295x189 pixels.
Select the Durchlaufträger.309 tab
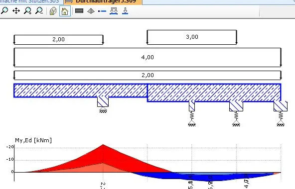(x=103, y=1)
